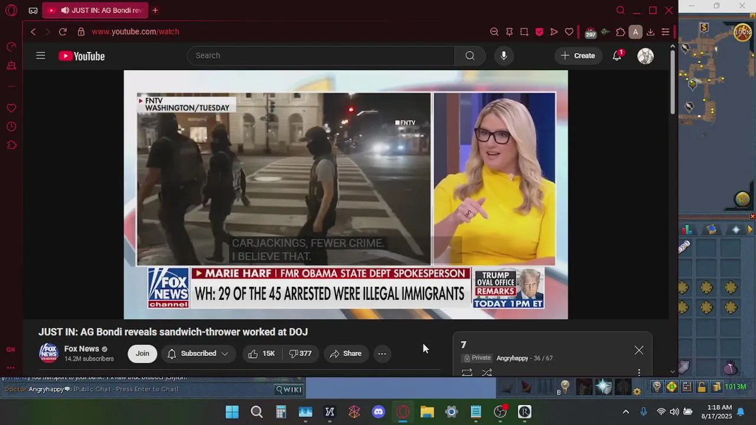Open the A profile button in toolbar
Screen dimensions: 756x425
[x=636, y=32]
